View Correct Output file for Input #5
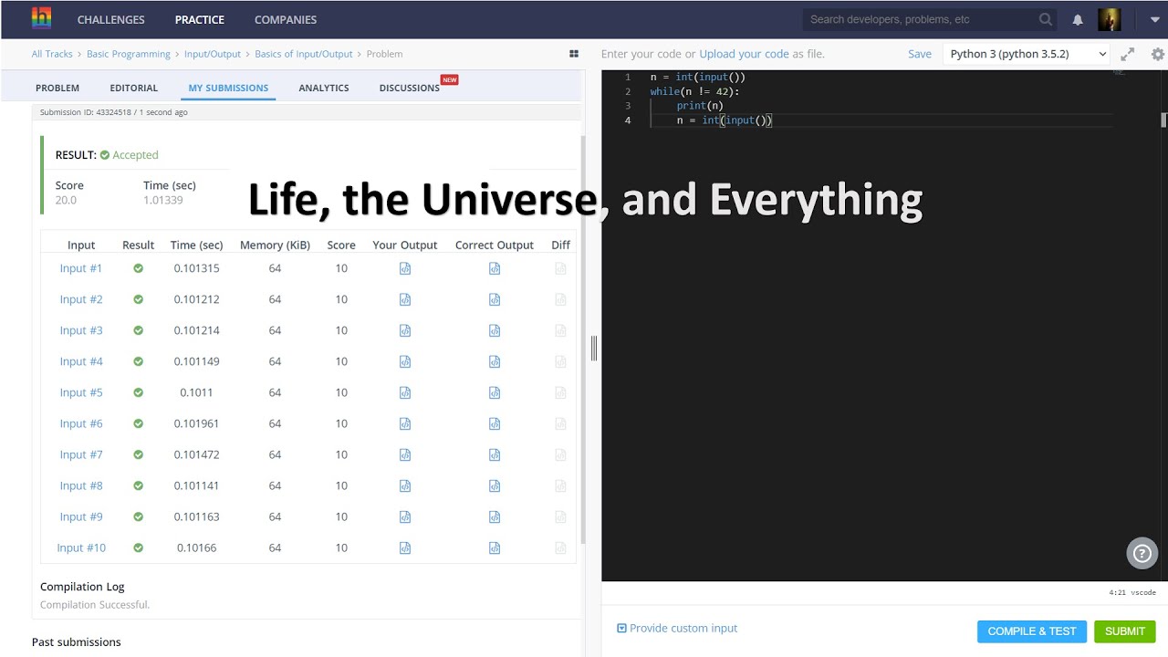1168x657 pixels. click(495, 392)
